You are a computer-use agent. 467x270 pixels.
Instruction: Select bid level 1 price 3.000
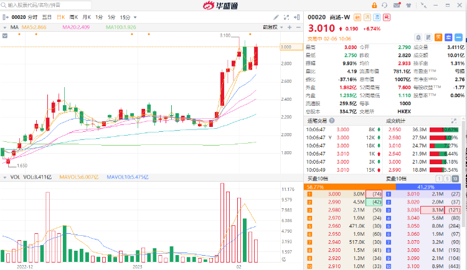tap(334, 194)
